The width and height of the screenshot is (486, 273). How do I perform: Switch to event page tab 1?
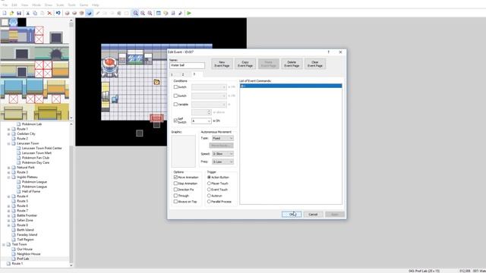point(172,74)
